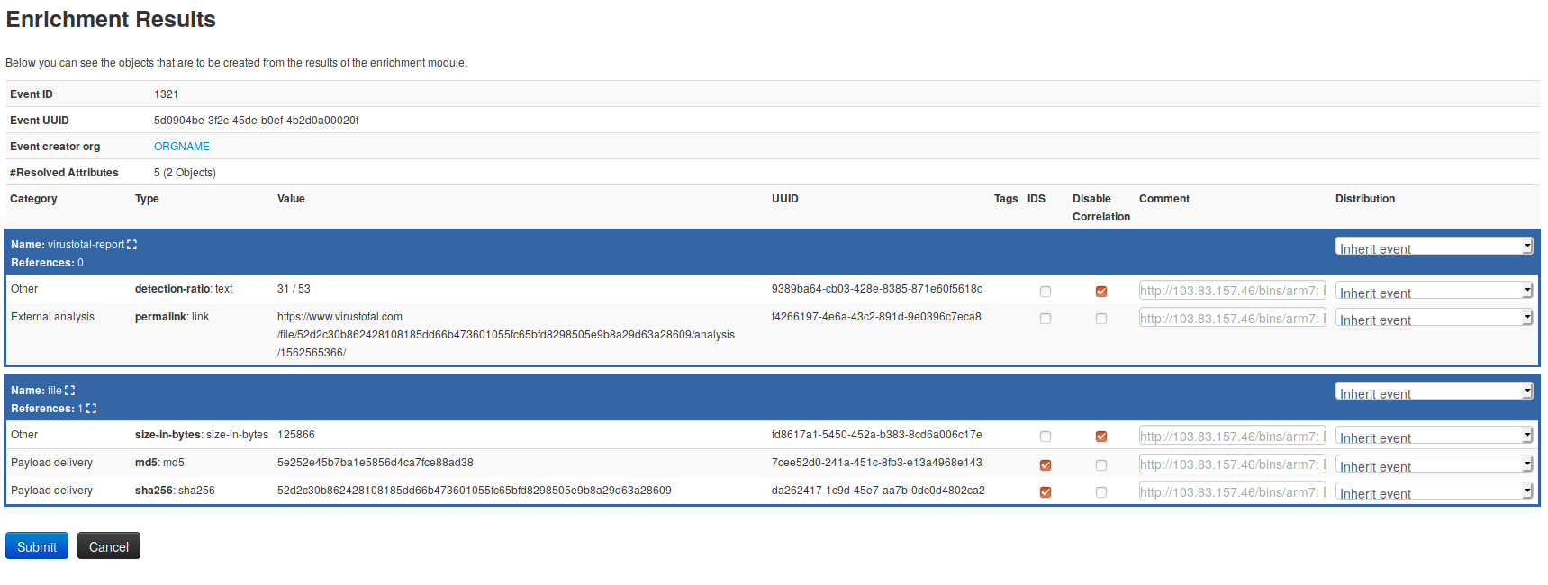Edit comment field for detection-ratio row
1548x585 pixels.
tap(1233, 290)
